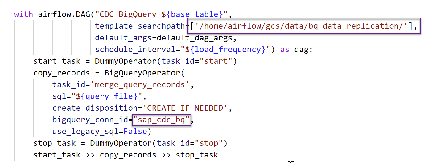Click the task_id="stop" argument
This screenshot has width=432, height=163.
190,143
